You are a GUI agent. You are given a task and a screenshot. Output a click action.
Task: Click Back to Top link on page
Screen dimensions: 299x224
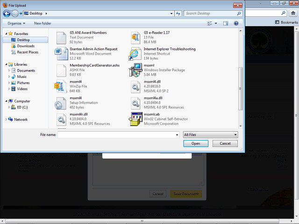pyautogui.click(x=258, y=189)
